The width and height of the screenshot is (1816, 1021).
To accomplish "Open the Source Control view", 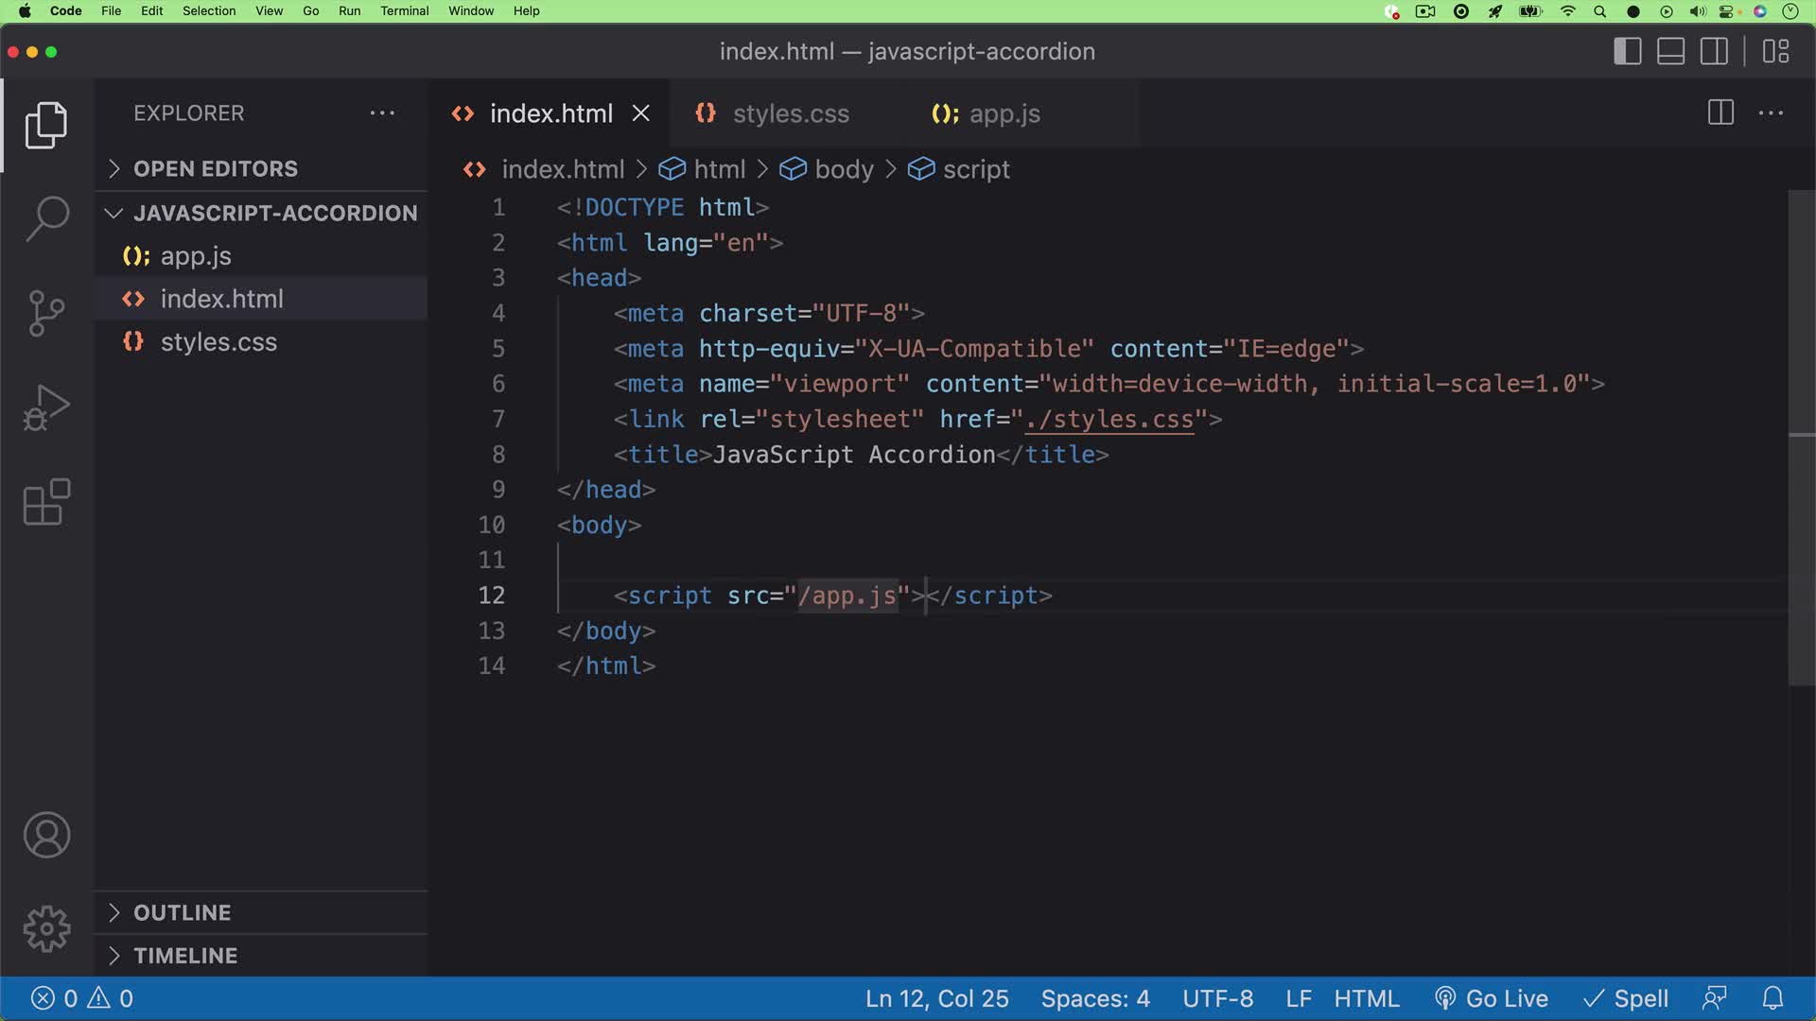I will pyautogui.click(x=45, y=312).
